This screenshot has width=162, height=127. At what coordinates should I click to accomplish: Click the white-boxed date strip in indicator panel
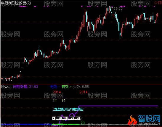tap(67, 118)
